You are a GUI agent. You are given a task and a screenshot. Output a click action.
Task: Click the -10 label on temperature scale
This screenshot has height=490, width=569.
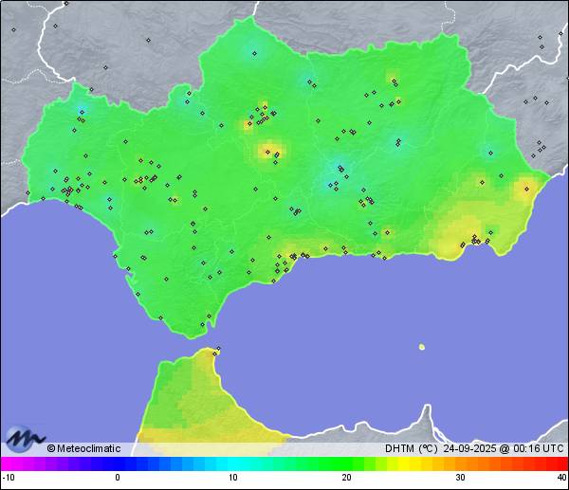pos(9,477)
